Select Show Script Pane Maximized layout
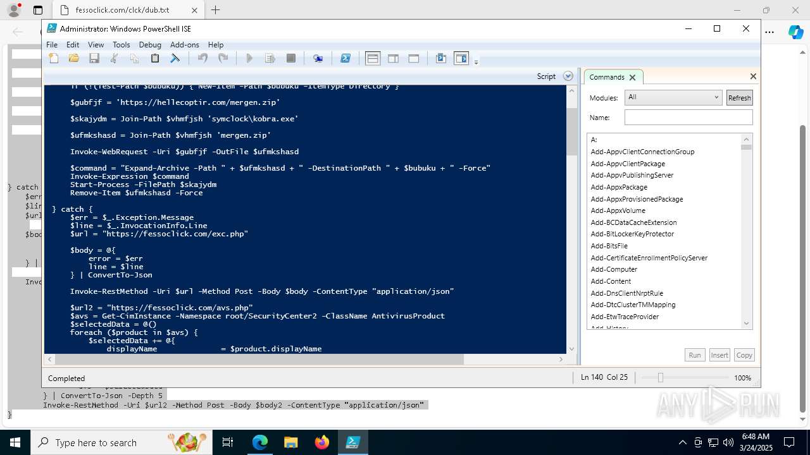The image size is (810, 455). pos(414,59)
